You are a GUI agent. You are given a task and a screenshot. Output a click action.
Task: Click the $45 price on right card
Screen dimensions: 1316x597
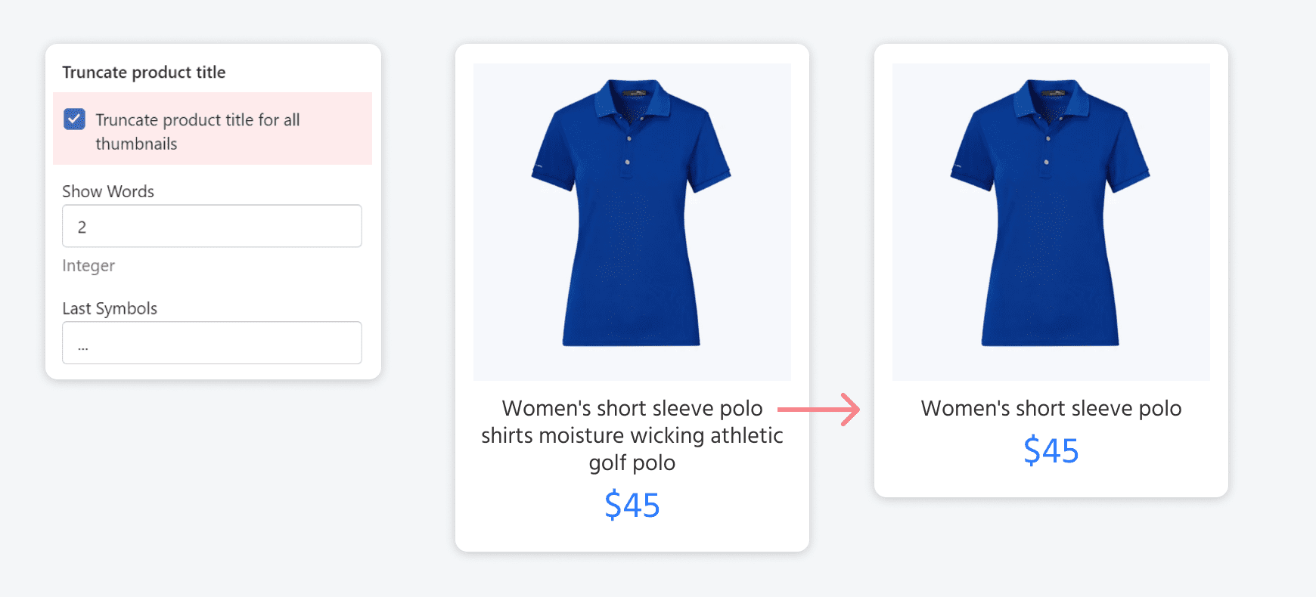(1051, 450)
